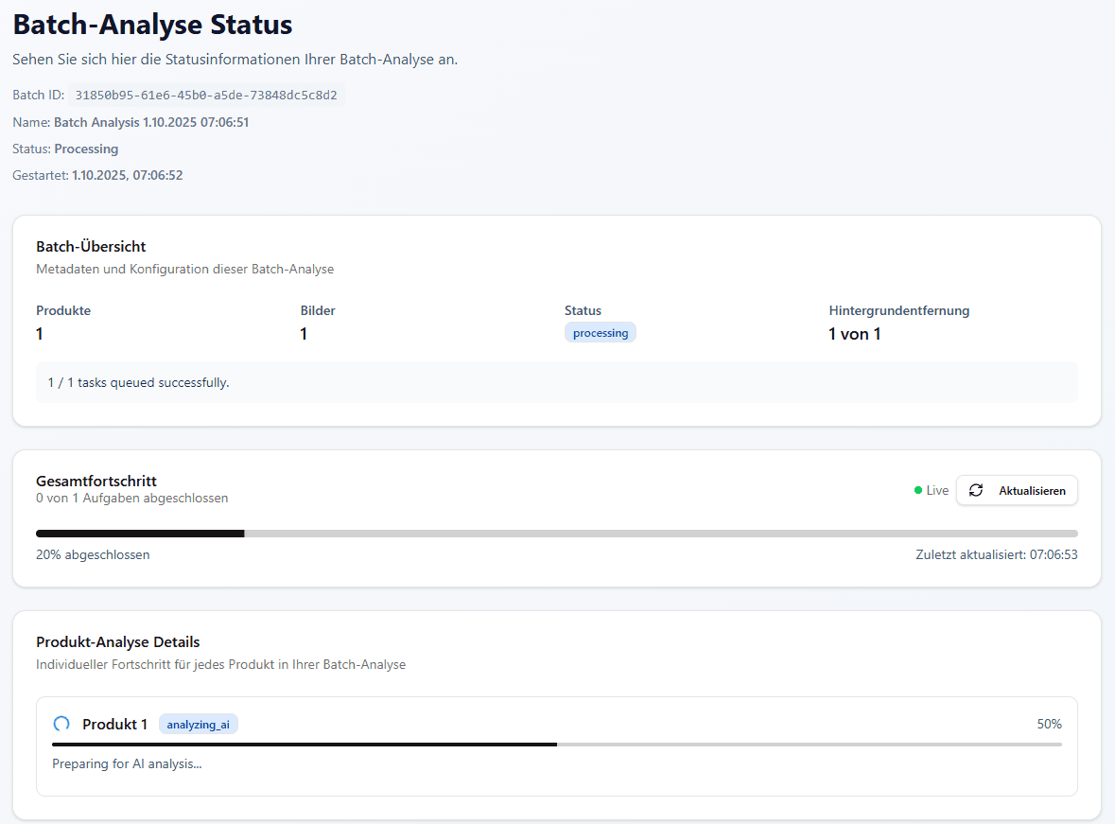Click the tasks queued successfully message

139,382
